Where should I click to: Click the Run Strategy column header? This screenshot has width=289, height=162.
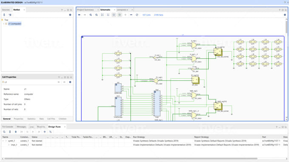click(139, 137)
